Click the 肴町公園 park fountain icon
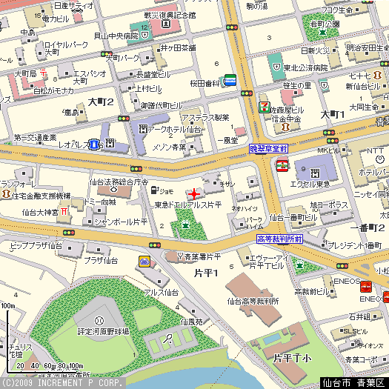 point(322,33)
